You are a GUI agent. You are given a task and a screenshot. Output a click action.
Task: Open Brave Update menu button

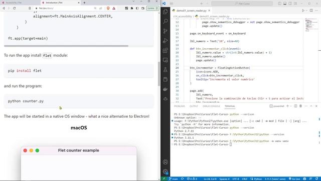click(152, 8)
